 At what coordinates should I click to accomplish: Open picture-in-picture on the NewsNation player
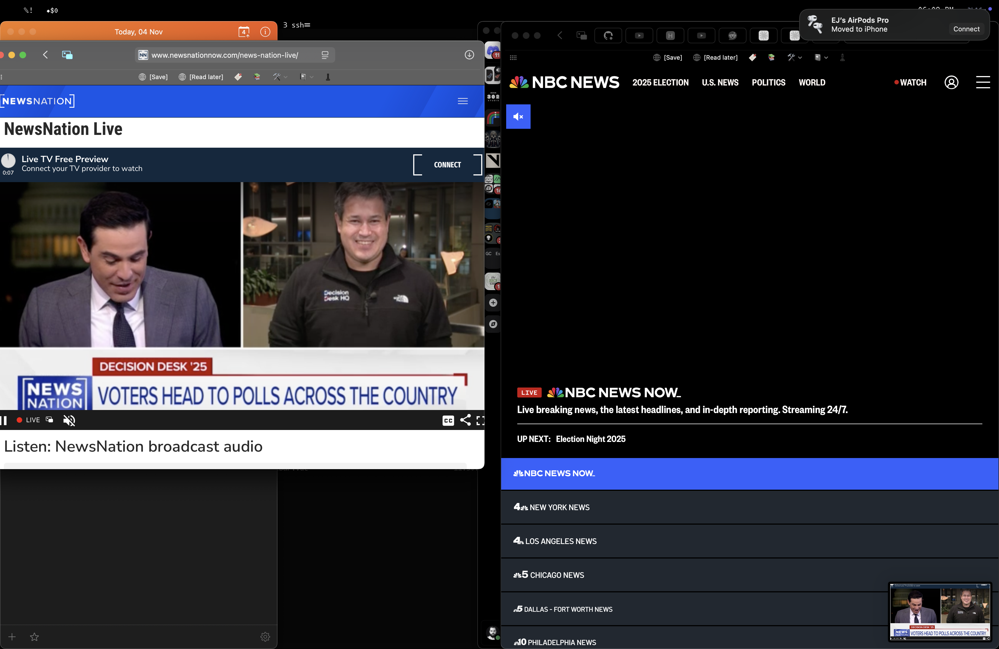point(49,420)
